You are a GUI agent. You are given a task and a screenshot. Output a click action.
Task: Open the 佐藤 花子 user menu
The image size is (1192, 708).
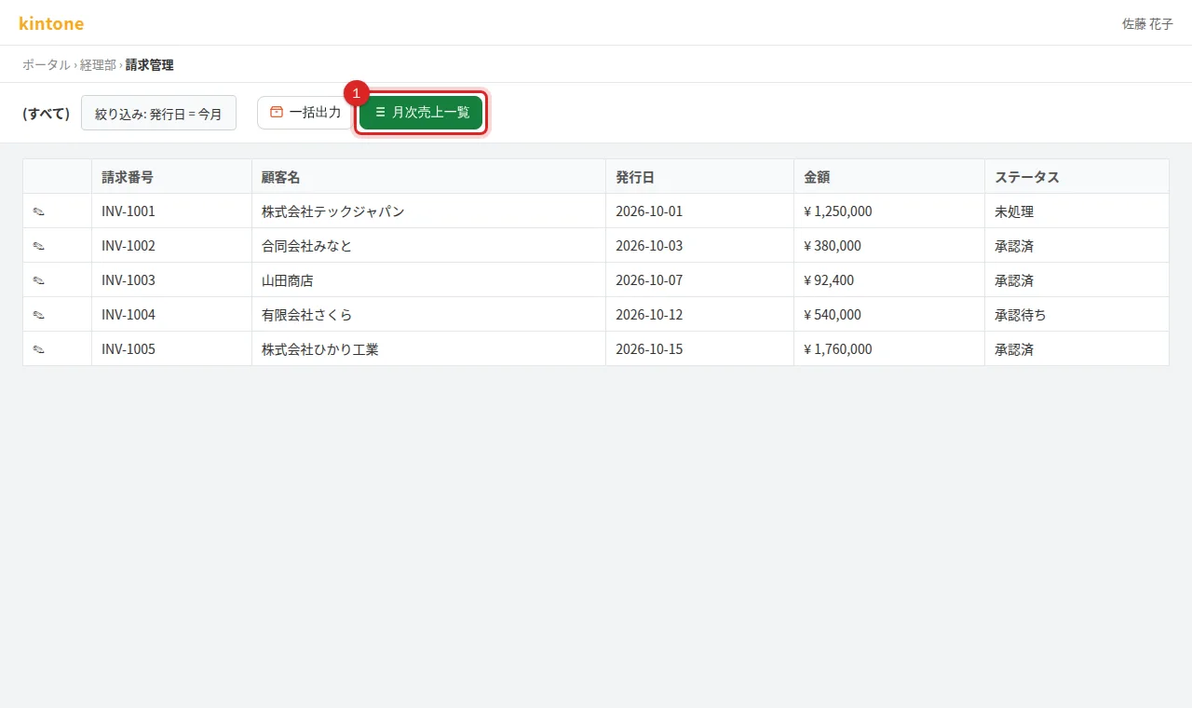click(x=1147, y=24)
